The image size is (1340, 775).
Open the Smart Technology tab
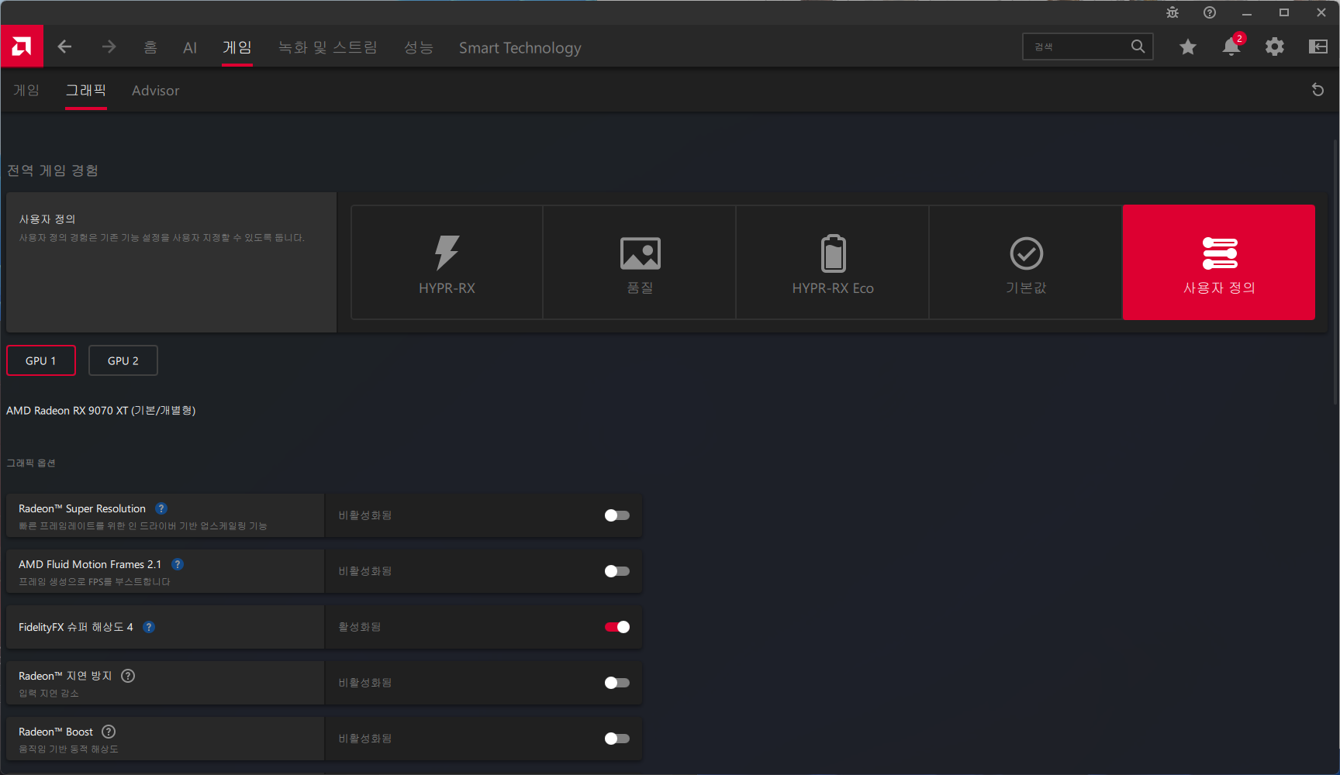pyautogui.click(x=520, y=47)
